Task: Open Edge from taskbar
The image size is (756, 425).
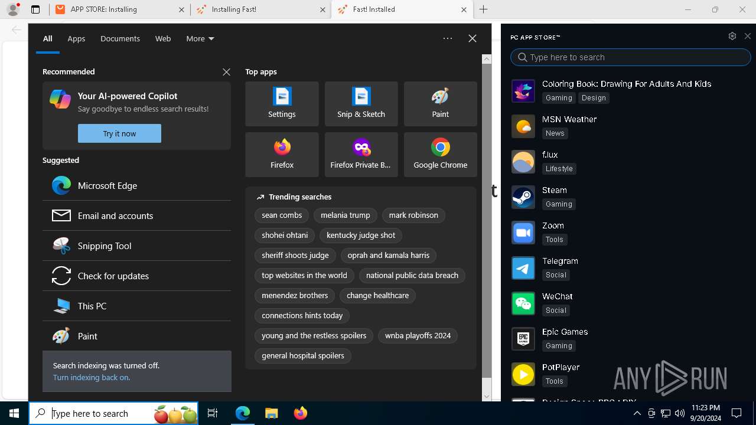Action: tap(243, 413)
